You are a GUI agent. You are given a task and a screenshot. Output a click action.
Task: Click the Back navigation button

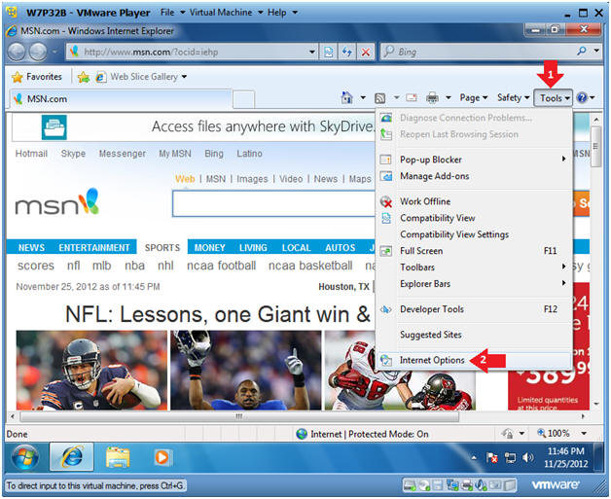pos(17,52)
